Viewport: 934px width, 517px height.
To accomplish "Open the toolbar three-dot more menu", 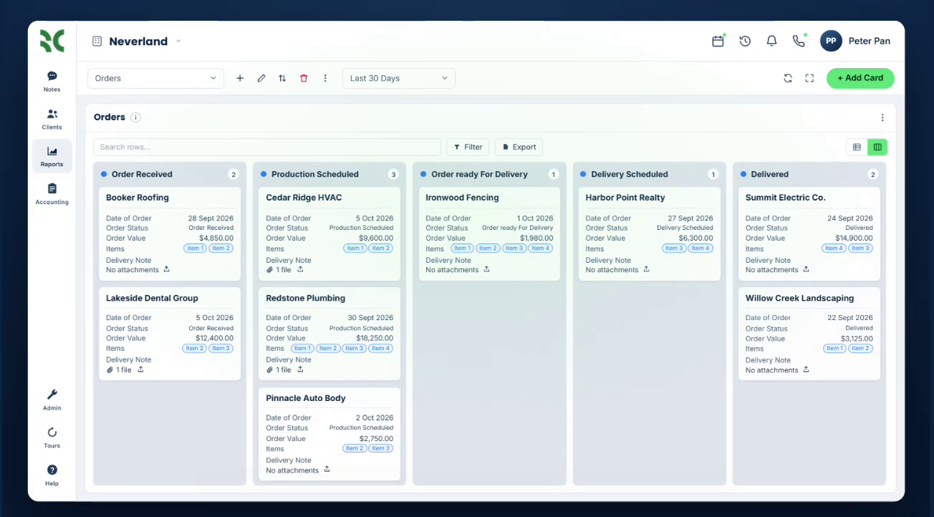I will pos(325,78).
